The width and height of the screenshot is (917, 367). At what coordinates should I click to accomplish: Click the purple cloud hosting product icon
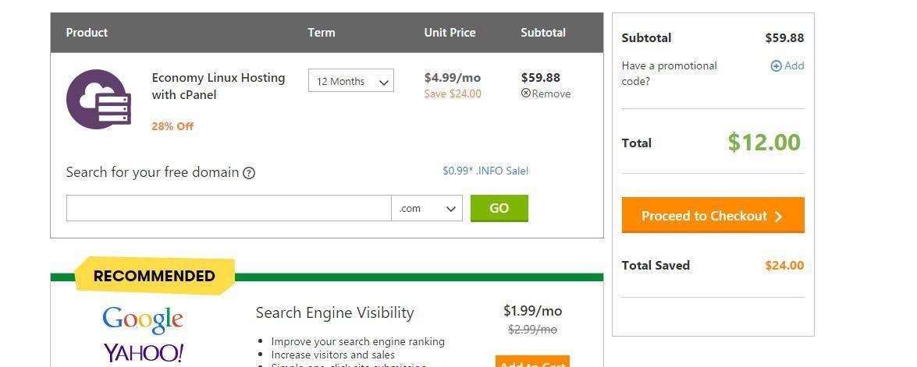click(x=98, y=99)
